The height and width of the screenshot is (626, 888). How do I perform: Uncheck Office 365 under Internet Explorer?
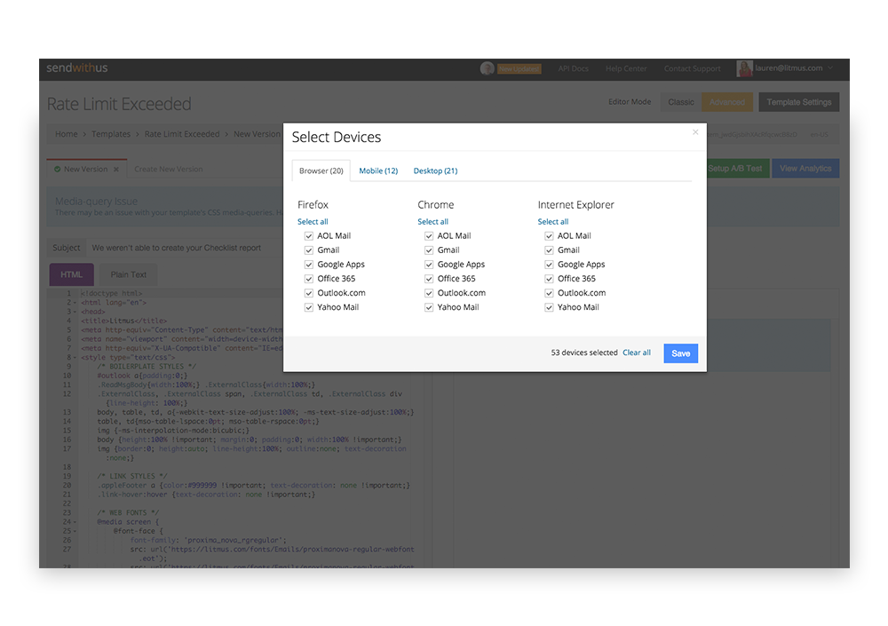(549, 279)
